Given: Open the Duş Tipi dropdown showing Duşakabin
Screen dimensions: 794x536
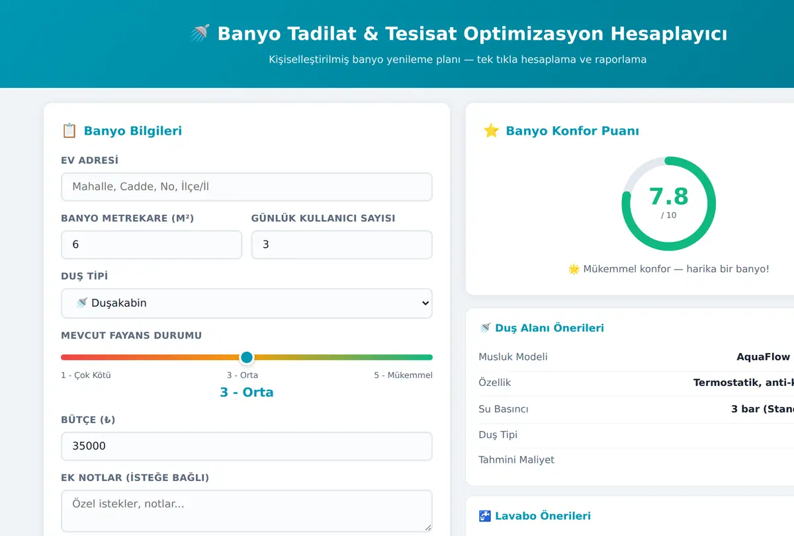Looking at the screenshot, I should tap(247, 303).
